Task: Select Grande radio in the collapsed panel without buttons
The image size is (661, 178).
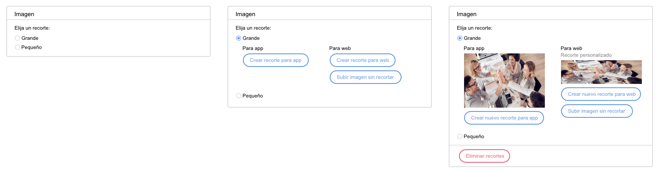Action: pos(17,38)
